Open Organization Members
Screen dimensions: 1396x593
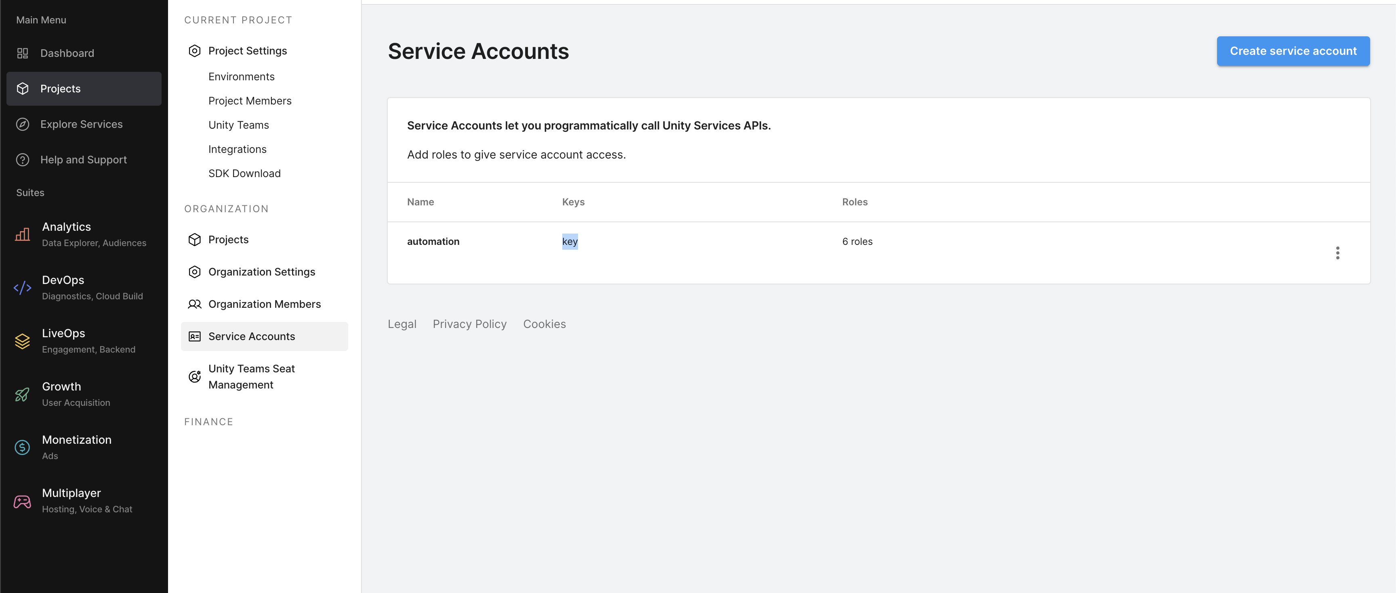(265, 304)
